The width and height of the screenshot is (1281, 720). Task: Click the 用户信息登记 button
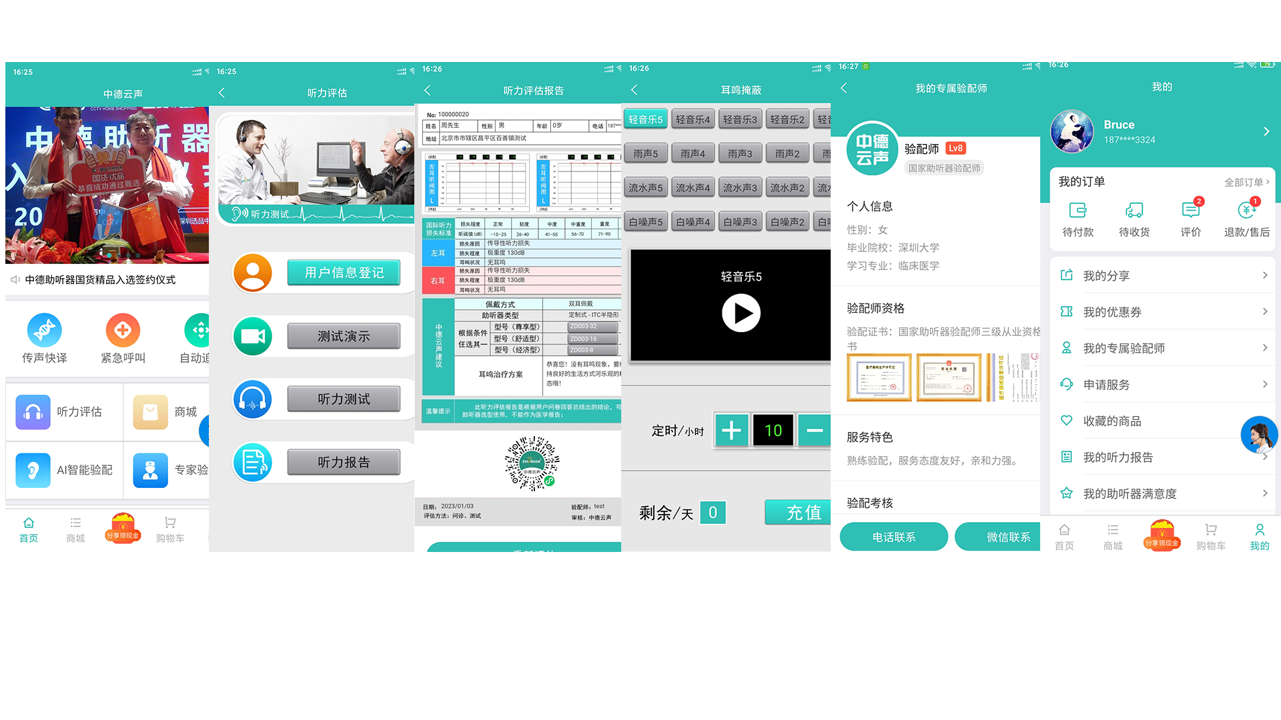point(344,273)
